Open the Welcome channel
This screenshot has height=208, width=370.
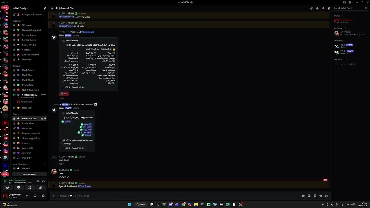pyautogui.click(x=29, y=25)
